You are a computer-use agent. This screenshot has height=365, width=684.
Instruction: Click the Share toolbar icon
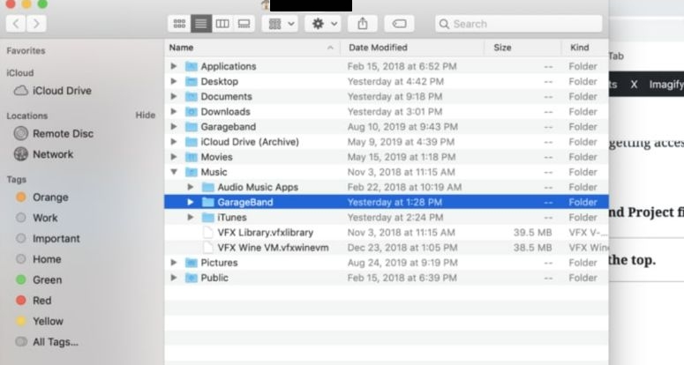point(363,24)
